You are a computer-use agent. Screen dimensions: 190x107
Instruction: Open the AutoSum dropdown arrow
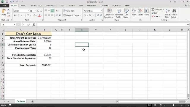tap(164, 10)
